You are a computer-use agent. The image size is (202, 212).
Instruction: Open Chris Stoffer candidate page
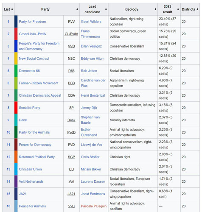[90, 157]
